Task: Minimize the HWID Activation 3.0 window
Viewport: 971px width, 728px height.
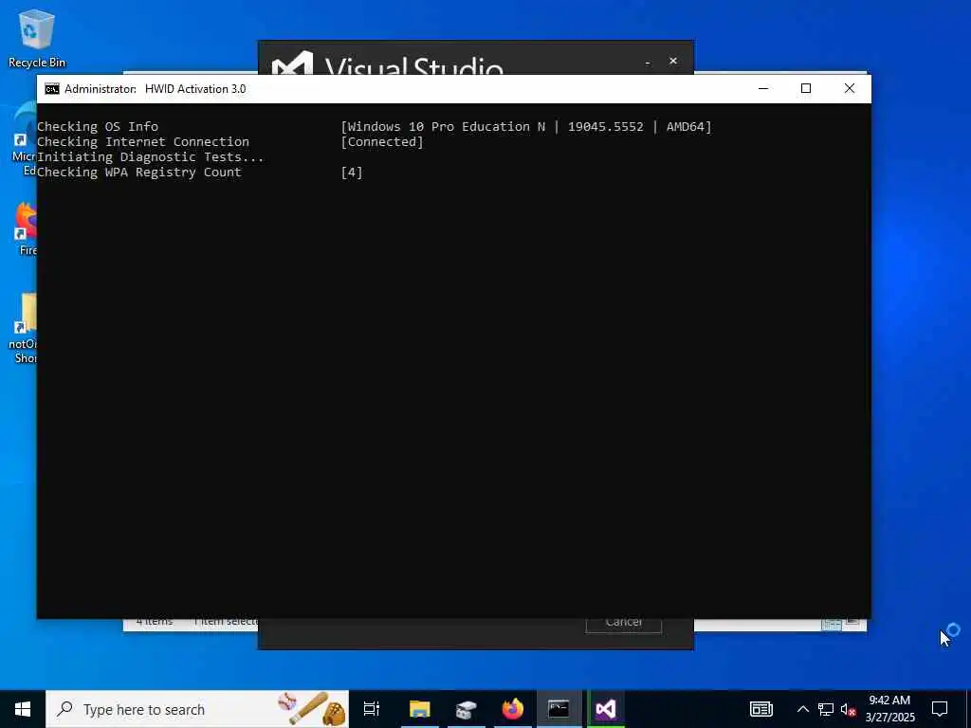Action: click(763, 88)
